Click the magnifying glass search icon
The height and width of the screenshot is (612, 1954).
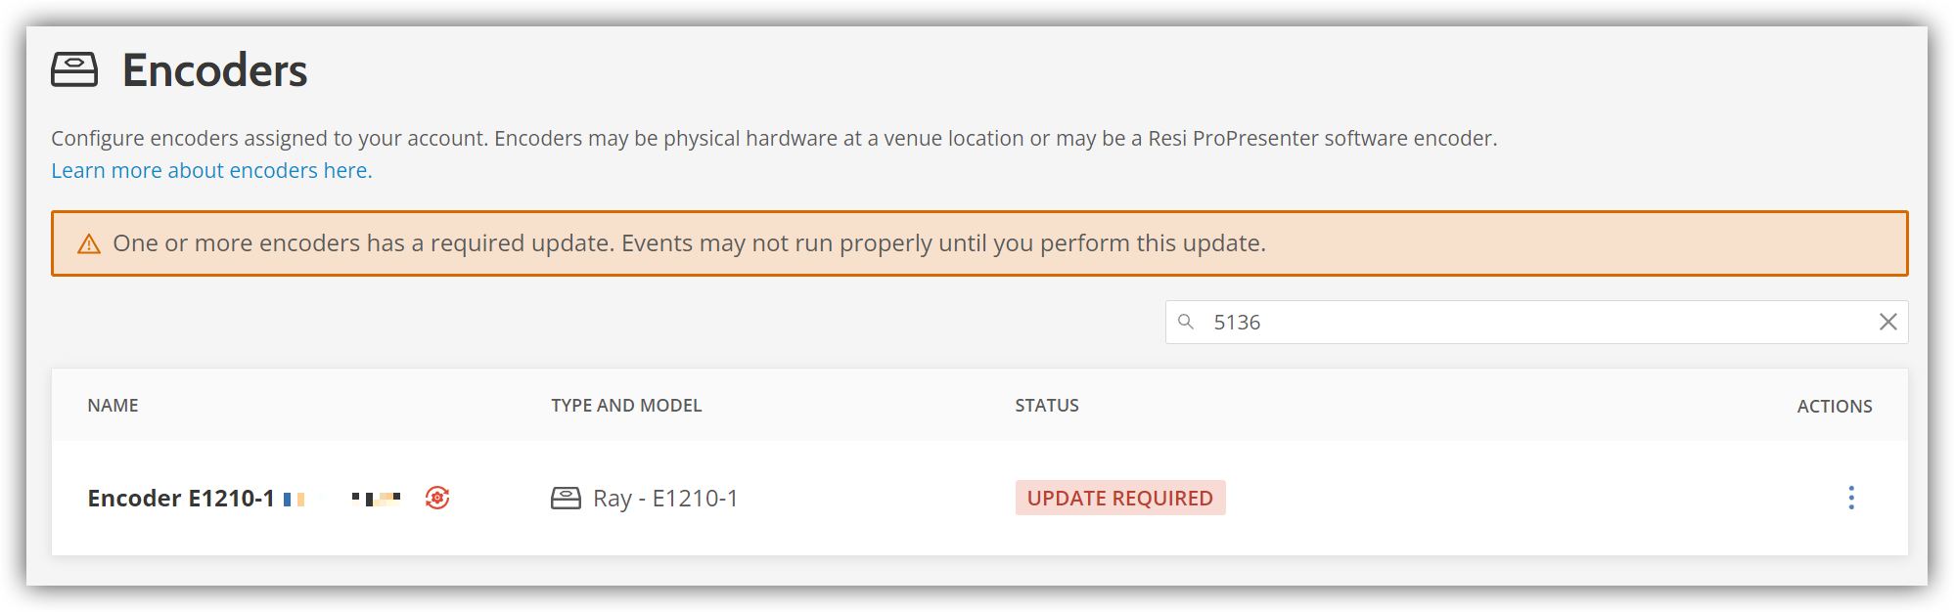(1186, 322)
